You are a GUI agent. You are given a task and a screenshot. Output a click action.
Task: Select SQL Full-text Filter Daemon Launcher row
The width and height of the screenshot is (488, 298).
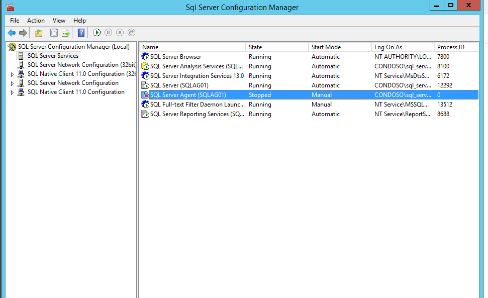tap(309, 104)
